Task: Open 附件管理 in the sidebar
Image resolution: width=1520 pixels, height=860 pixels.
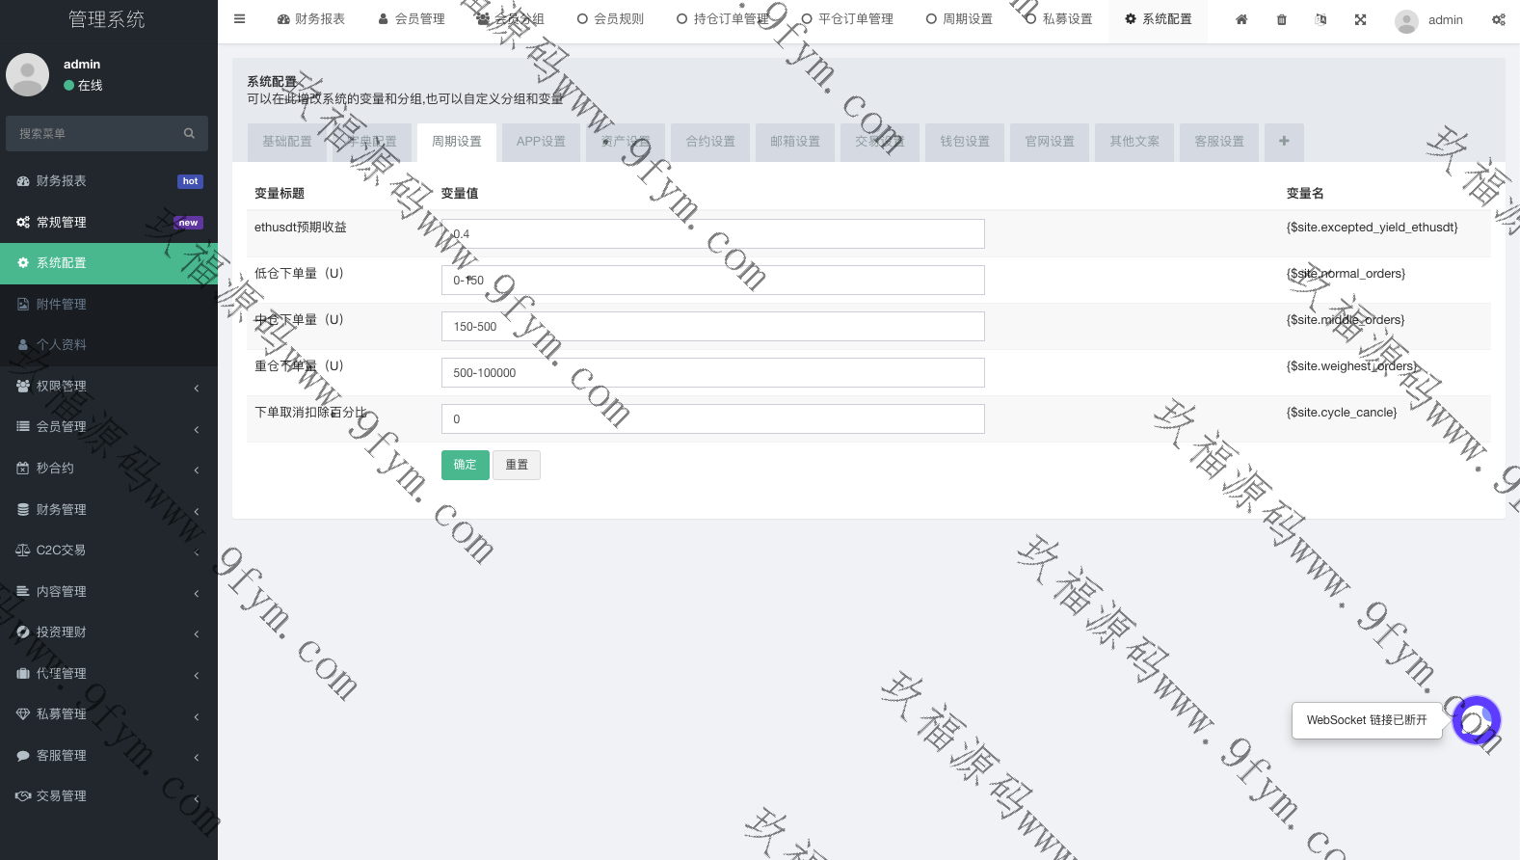Action: (62, 304)
